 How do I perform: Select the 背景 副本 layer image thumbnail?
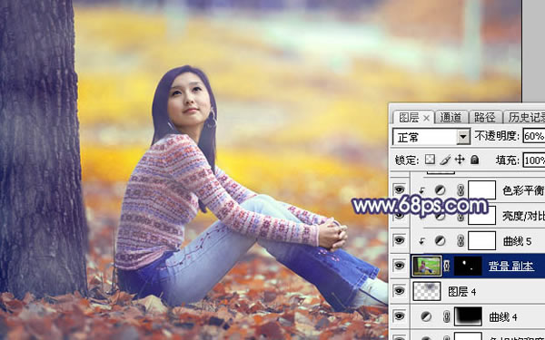point(427,266)
